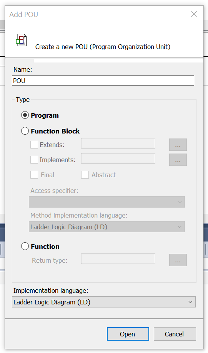Toggle the Abstract checkbox
208x353 pixels.
pyautogui.click(x=85, y=175)
